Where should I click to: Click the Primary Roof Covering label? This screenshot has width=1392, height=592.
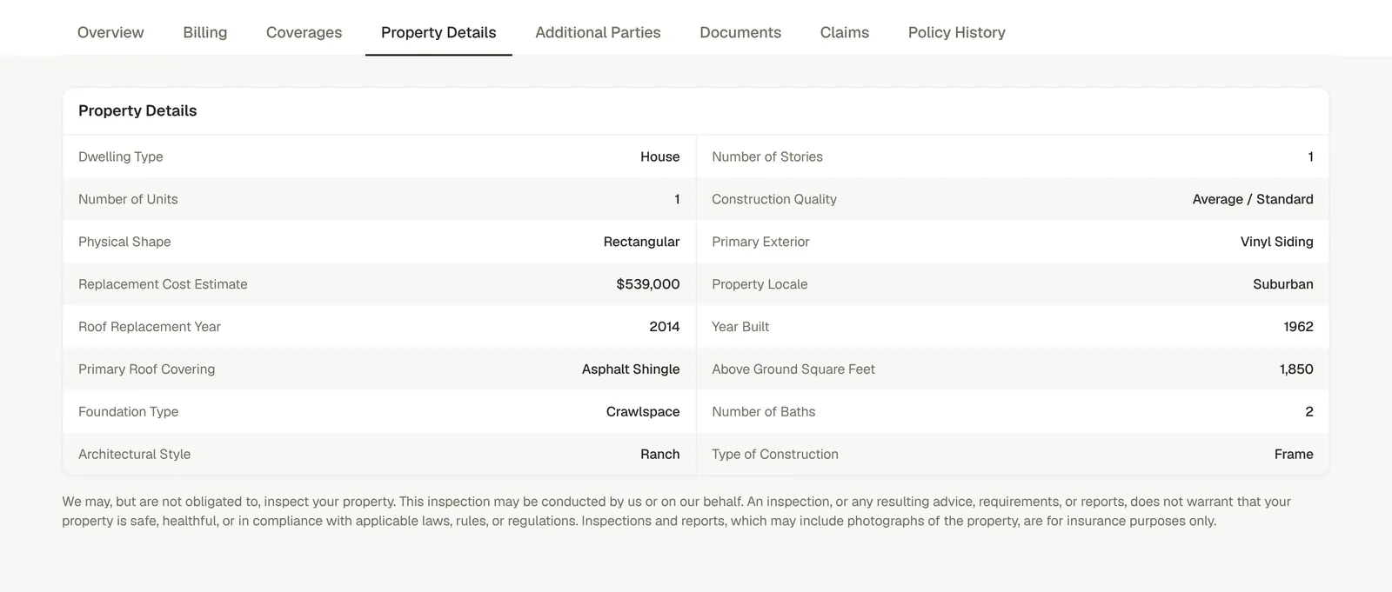(146, 369)
